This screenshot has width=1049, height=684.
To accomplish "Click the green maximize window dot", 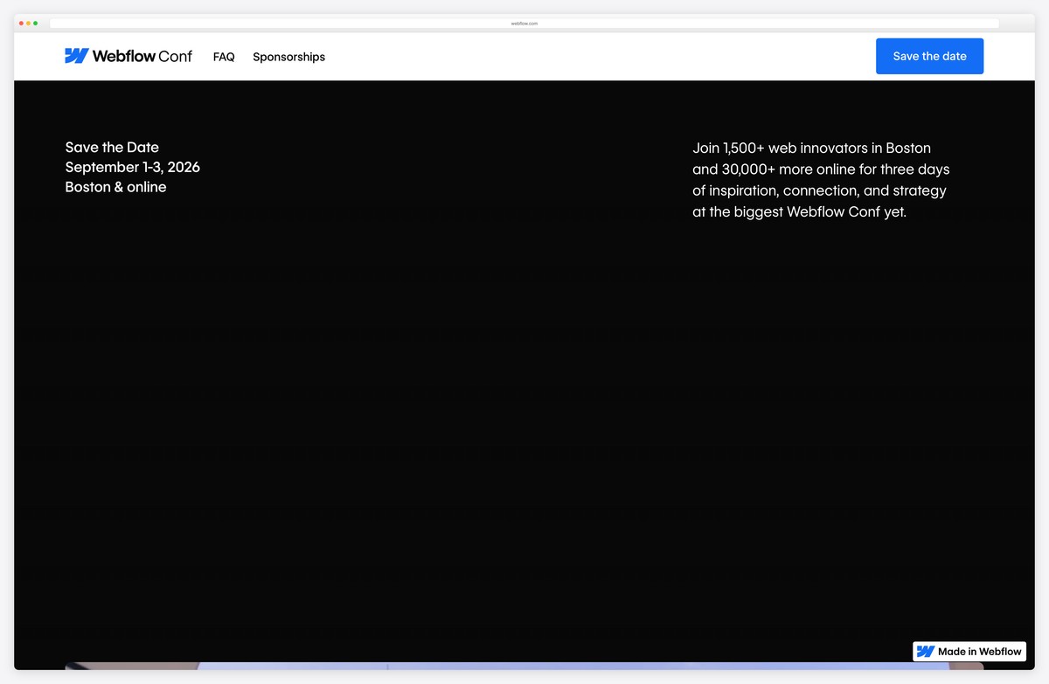I will click(36, 24).
